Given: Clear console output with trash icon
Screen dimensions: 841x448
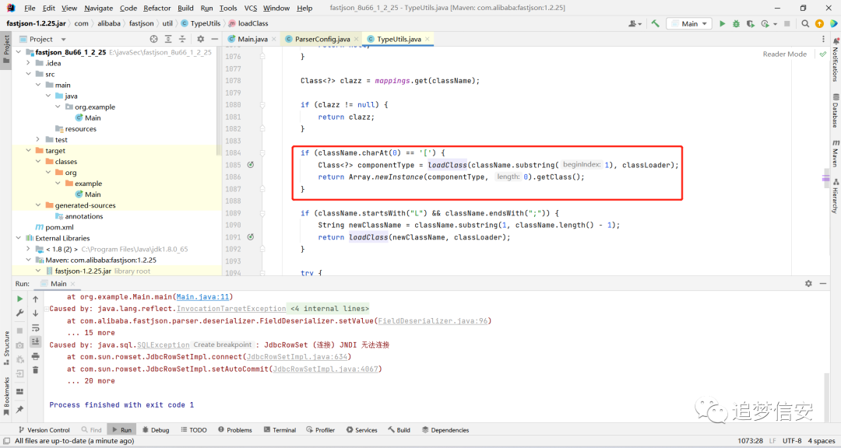Looking at the screenshot, I should click(x=35, y=370).
